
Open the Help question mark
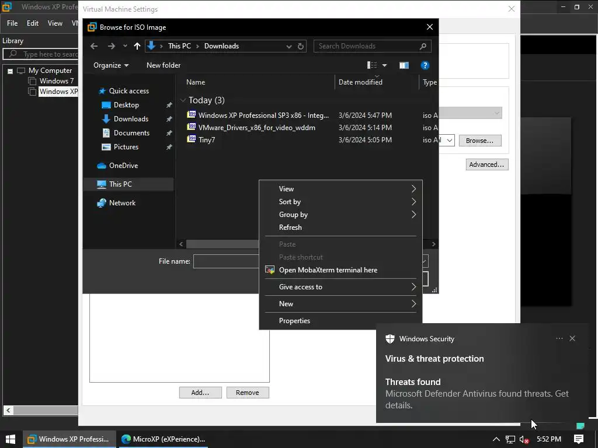coord(425,65)
